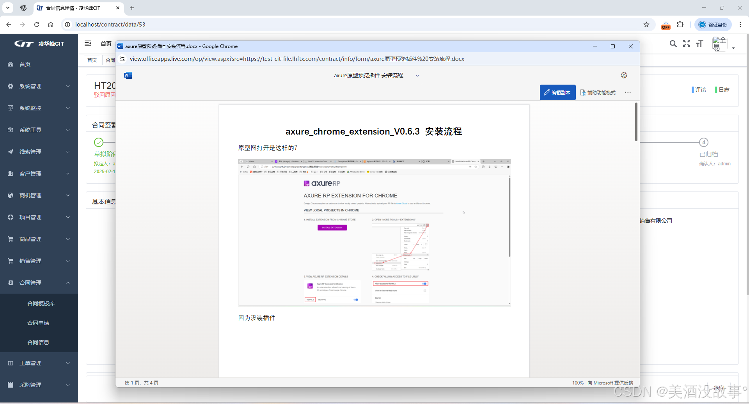Open the more options ellipsis in the document viewer

[x=627, y=92]
